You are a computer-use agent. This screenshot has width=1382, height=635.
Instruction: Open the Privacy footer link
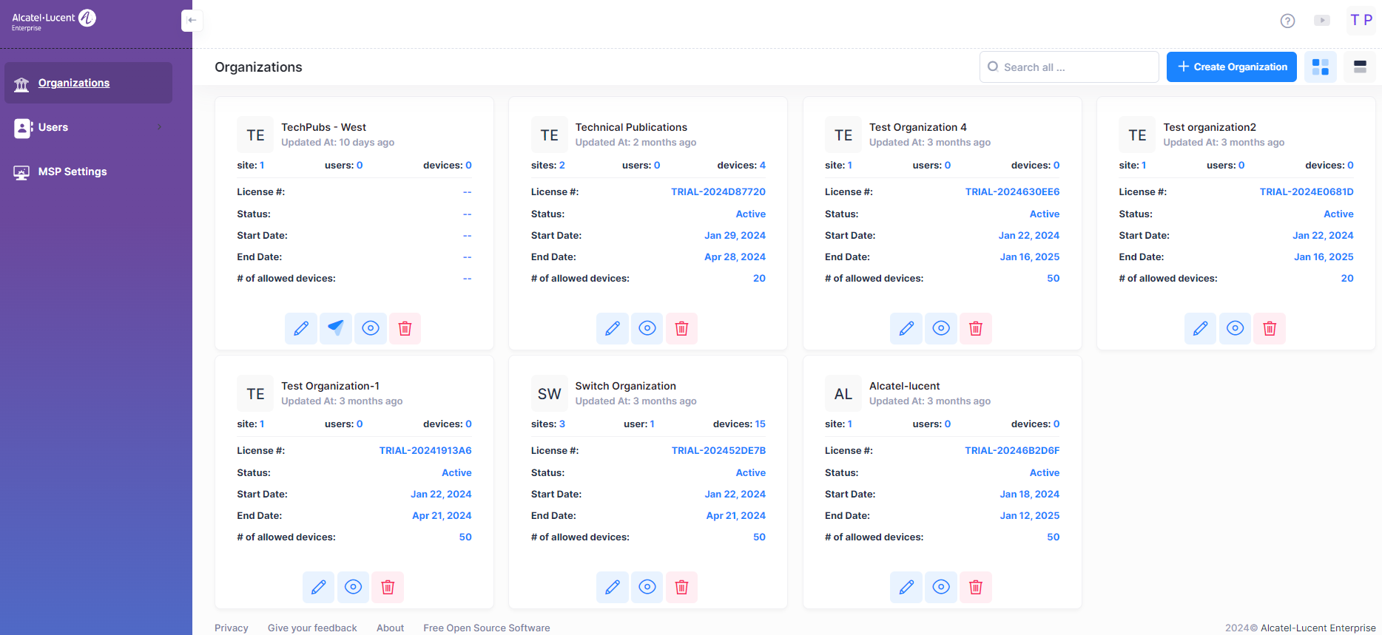pyautogui.click(x=232, y=628)
